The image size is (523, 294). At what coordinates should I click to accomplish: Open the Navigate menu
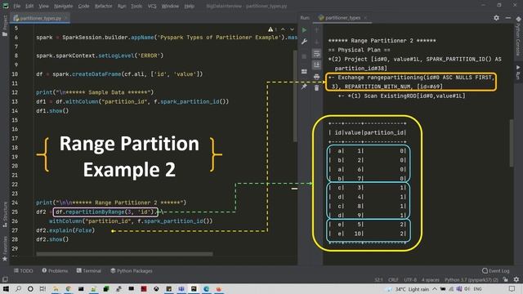click(64, 6)
